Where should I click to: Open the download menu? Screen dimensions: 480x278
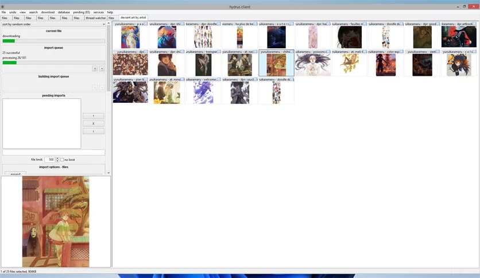click(x=48, y=12)
